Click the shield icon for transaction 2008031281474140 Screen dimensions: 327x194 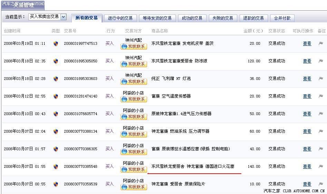pos(56,96)
